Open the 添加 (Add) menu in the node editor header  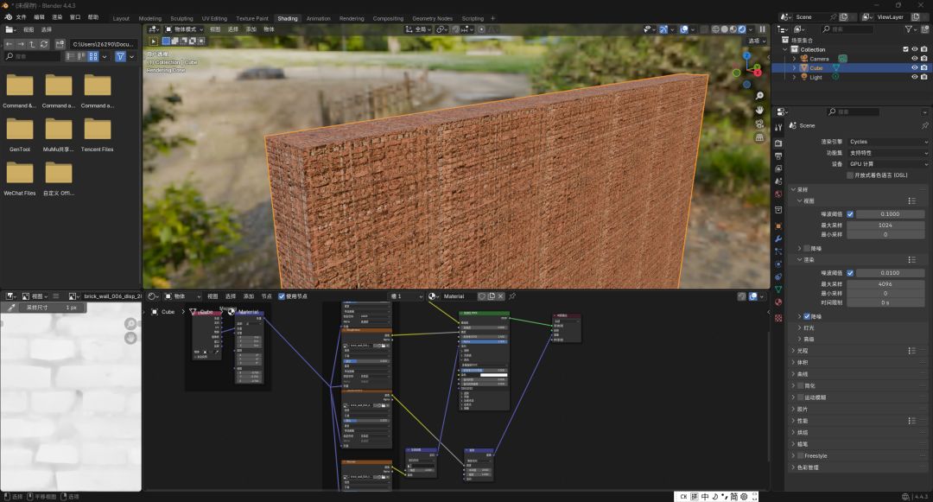[249, 296]
